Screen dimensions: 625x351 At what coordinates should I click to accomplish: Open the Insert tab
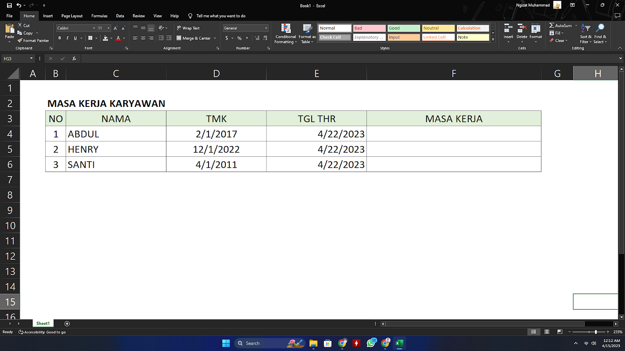click(48, 16)
